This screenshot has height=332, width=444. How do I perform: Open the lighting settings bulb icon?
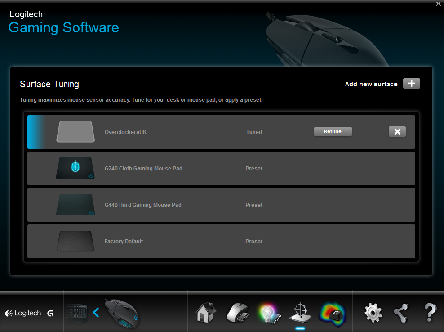pos(269,312)
